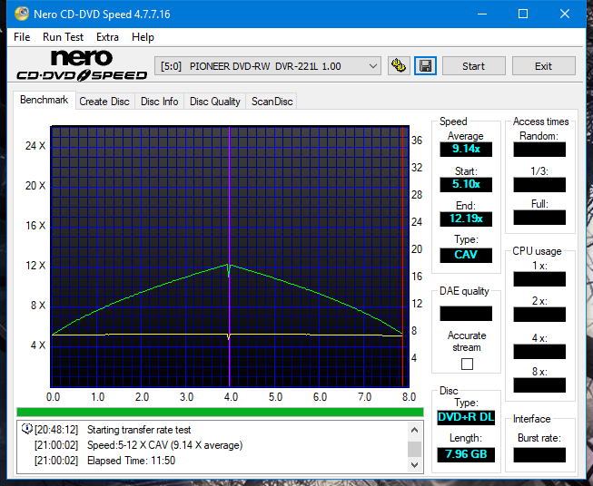Click the Nero CD-DVD Speed title bar icon
The height and width of the screenshot is (486, 593).
(22, 14)
